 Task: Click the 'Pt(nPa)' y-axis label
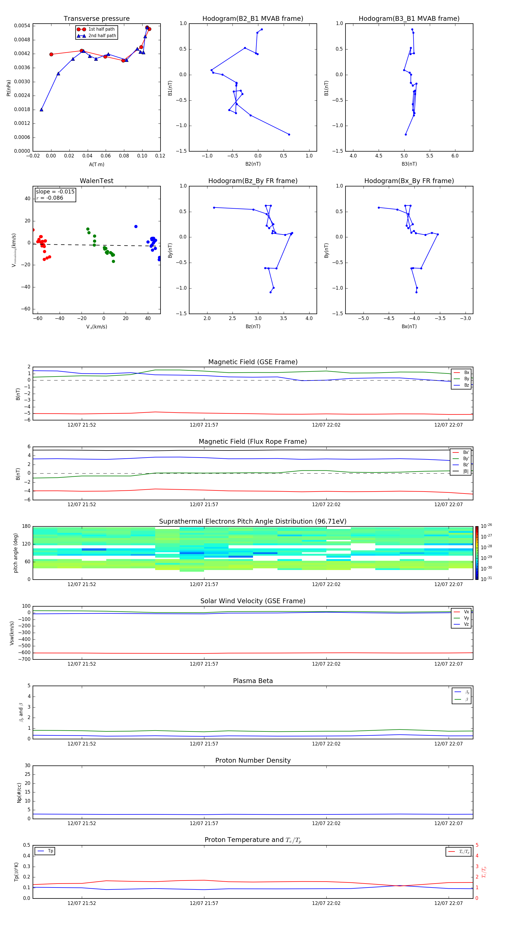pos(9,87)
